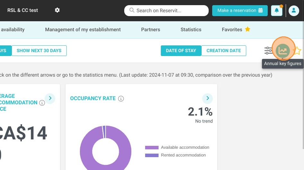Click the 2.1% occupancy value

tap(200, 112)
